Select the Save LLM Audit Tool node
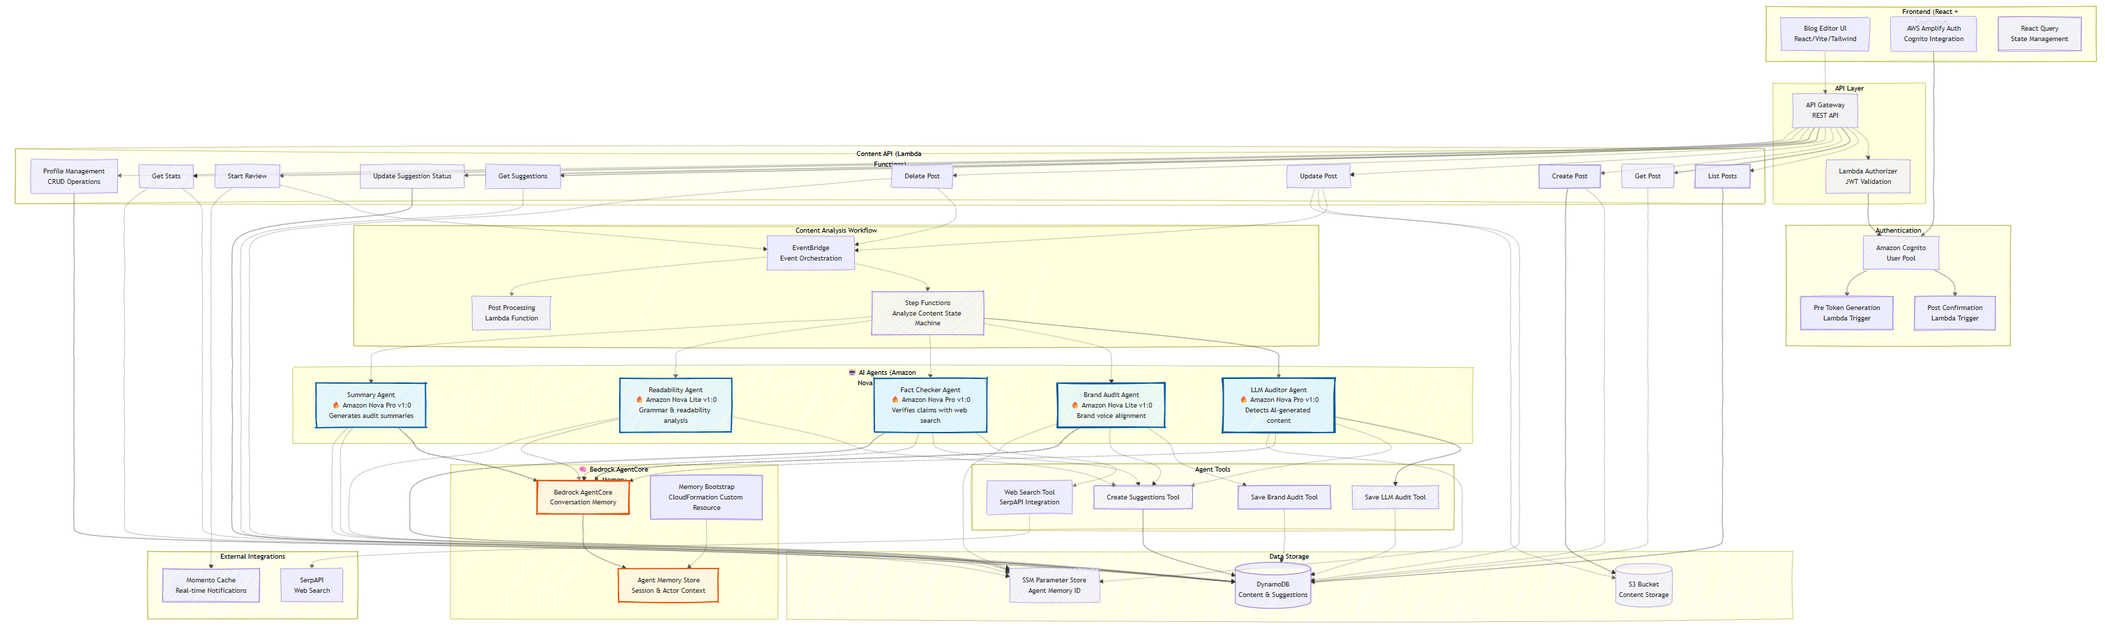2105x636 pixels. click(x=1394, y=497)
